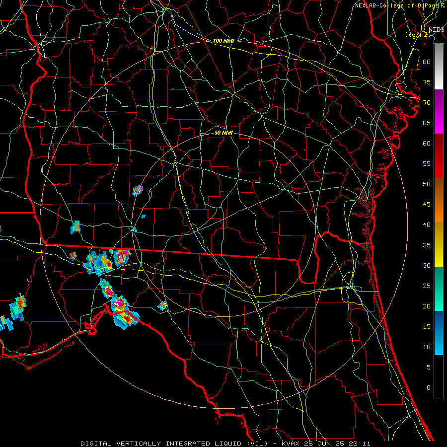Click the legend value "55"
The image size is (447, 447).
(x=427, y=163)
